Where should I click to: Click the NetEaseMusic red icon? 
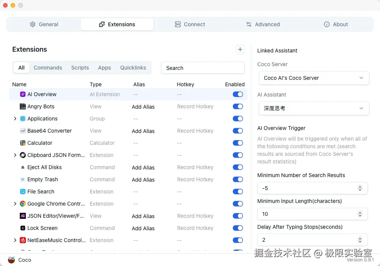coord(23,240)
